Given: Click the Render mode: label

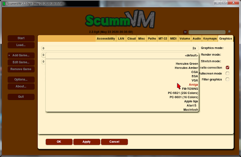Looking at the screenshot, I should pos(211,54).
